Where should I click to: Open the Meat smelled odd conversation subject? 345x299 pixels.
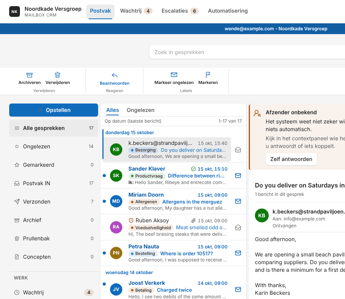[x=201, y=227]
